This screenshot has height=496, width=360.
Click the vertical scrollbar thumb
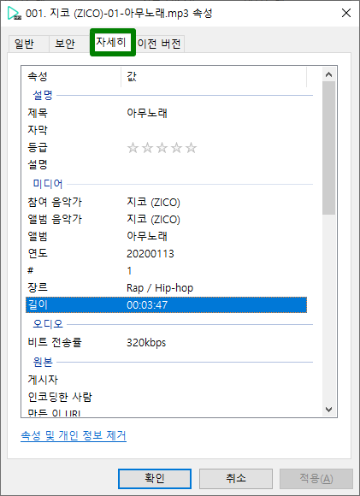coord(329,148)
